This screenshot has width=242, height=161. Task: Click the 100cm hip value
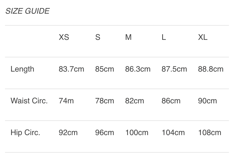point(137,133)
